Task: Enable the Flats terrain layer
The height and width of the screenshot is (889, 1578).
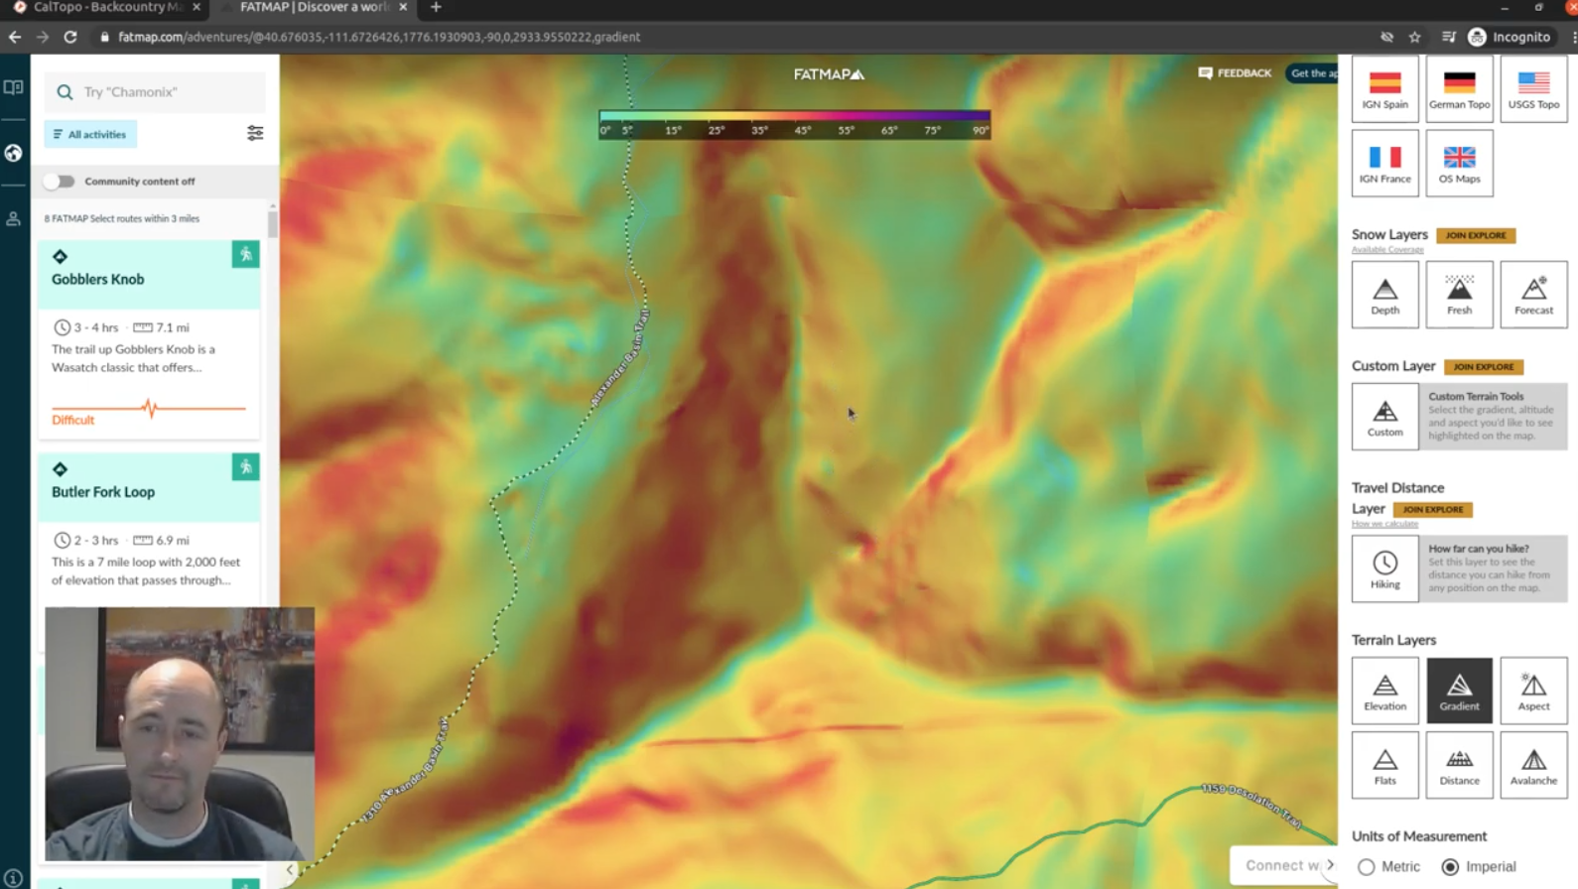Action: pyautogui.click(x=1384, y=765)
